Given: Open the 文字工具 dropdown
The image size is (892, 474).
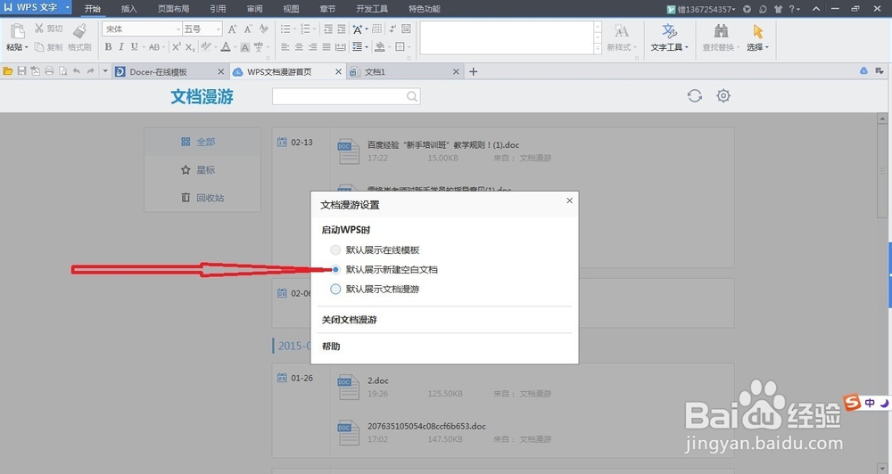Looking at the screenshot, I should 670,47.
